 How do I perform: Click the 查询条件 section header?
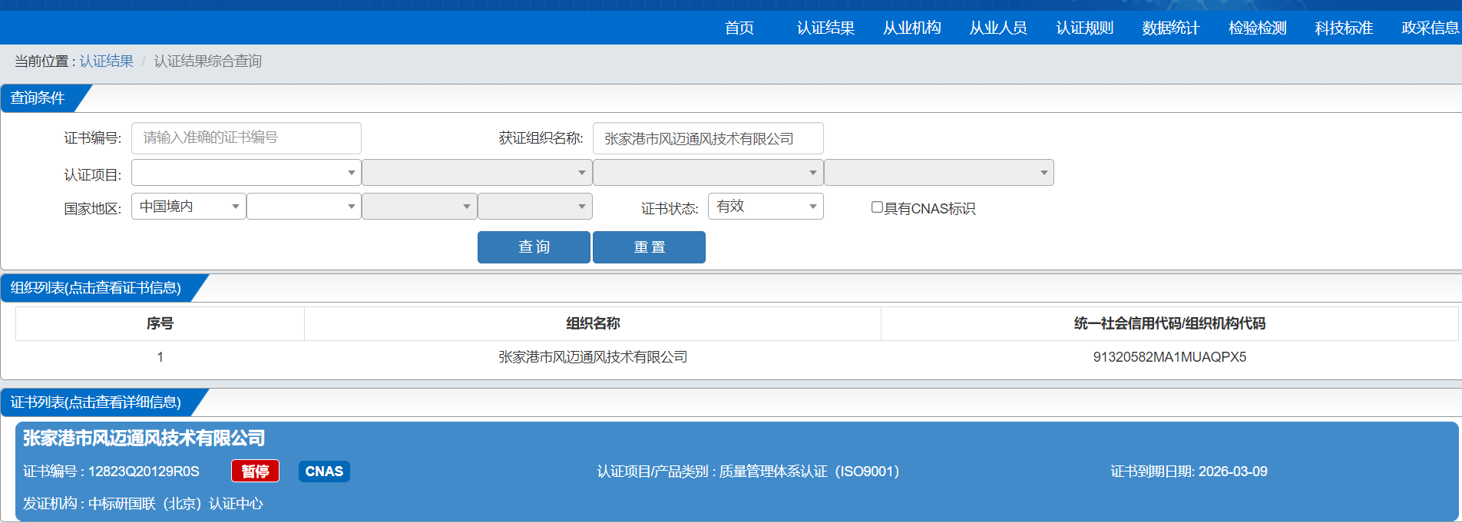[38, 98]
